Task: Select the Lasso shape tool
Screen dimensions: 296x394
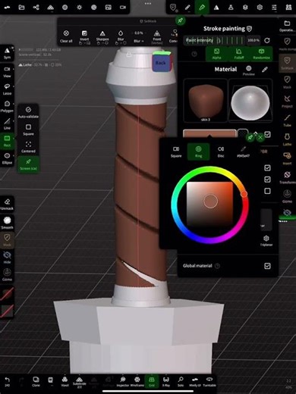Action: [7, 89]
